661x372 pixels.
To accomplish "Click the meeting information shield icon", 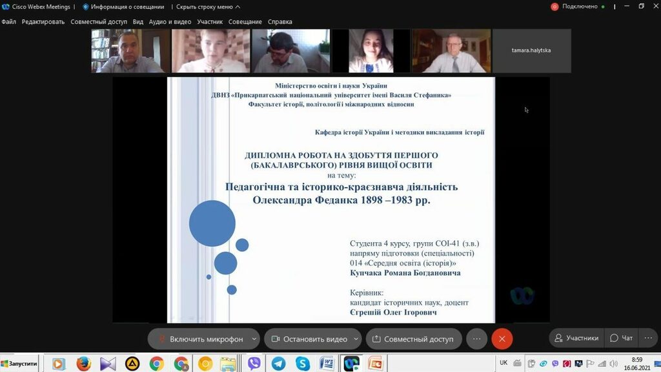I will [85, 6].
